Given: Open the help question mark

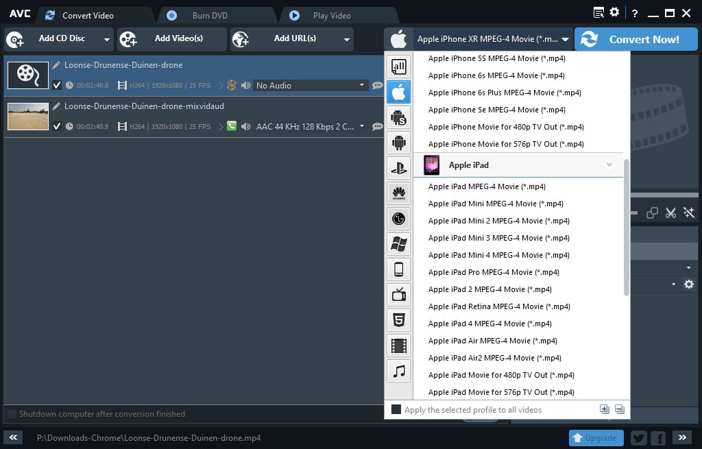Looking at the screenshot, I should click(x=634, y=14).
